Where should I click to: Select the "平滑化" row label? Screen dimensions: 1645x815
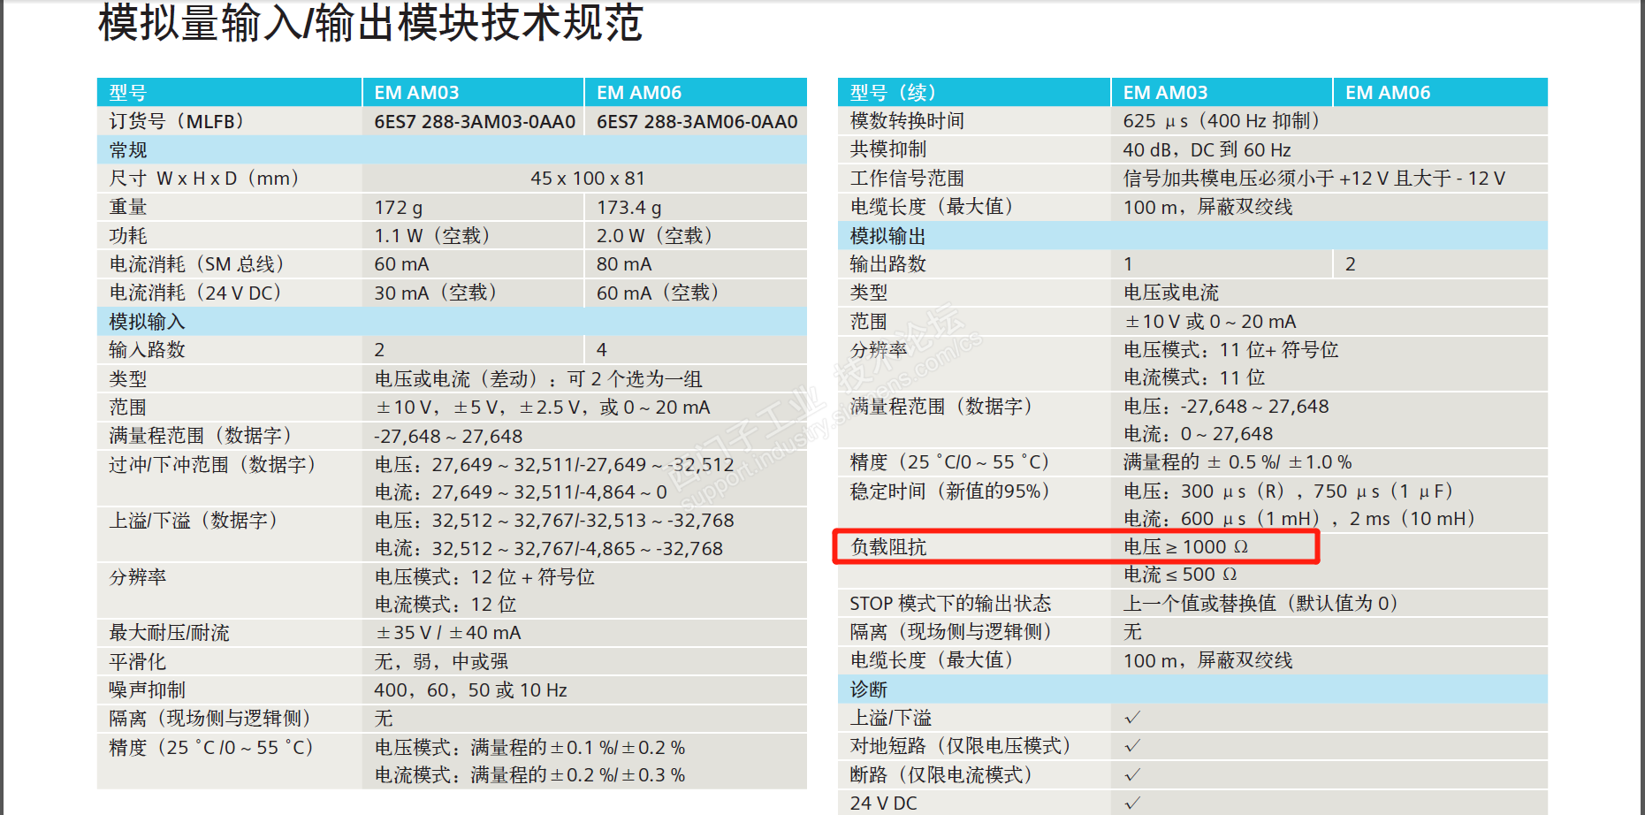tap(137, 662)
